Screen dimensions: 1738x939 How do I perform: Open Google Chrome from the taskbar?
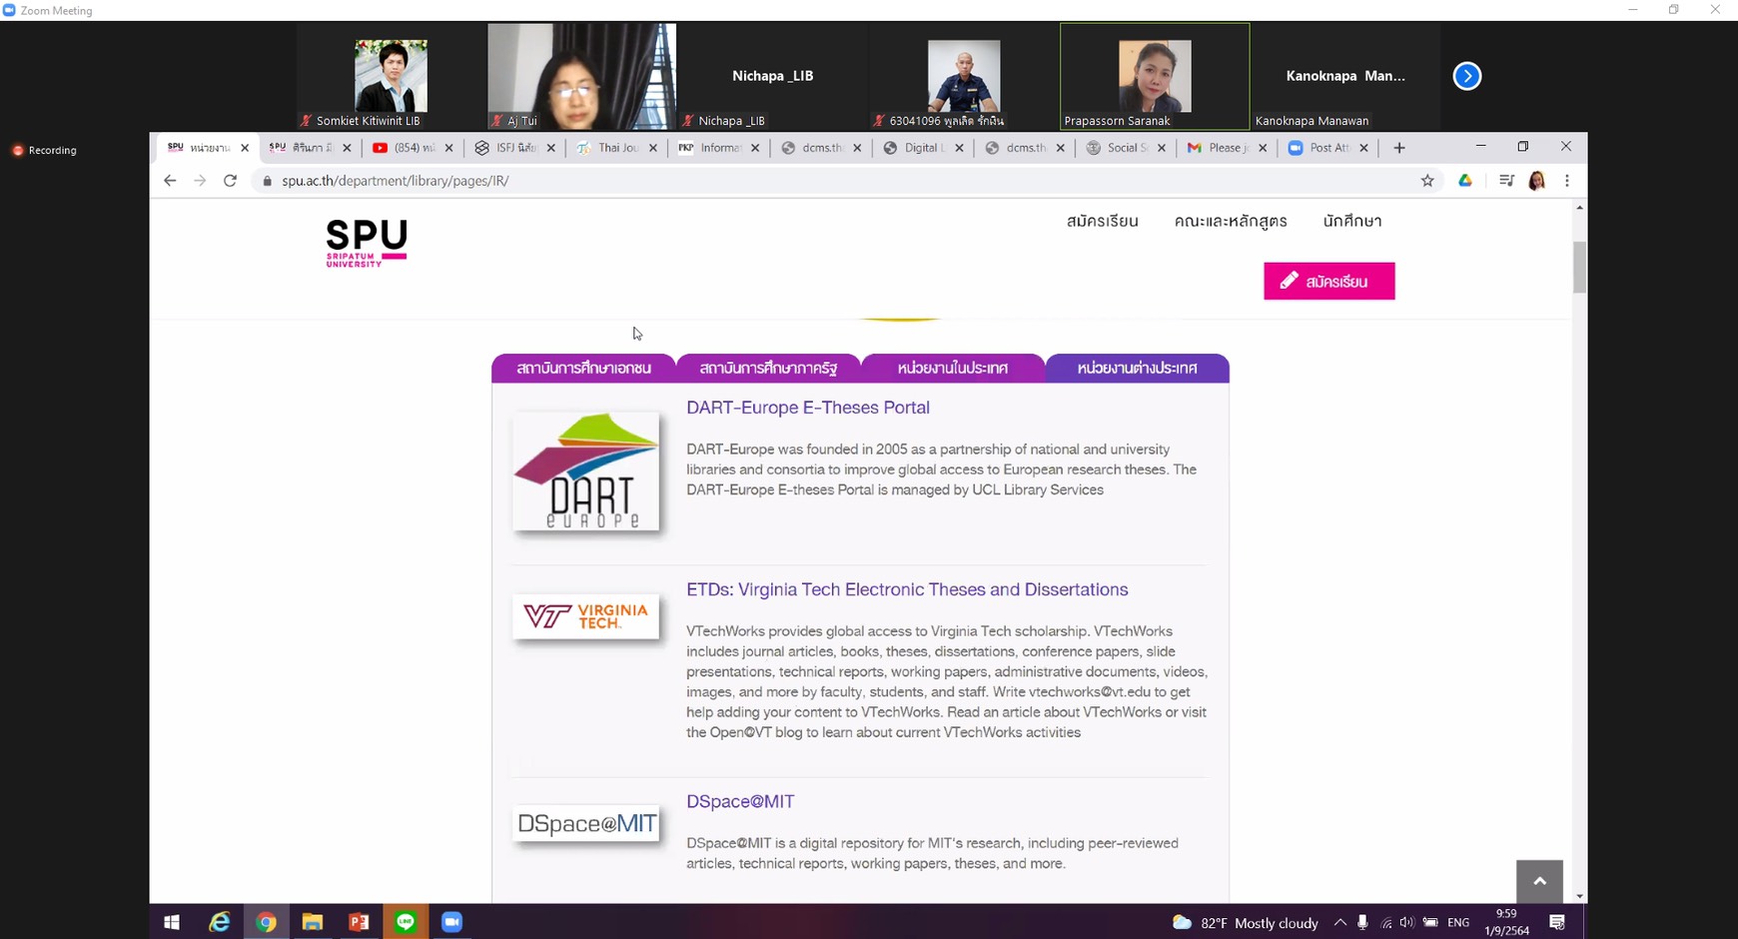[x=266, y=922]
